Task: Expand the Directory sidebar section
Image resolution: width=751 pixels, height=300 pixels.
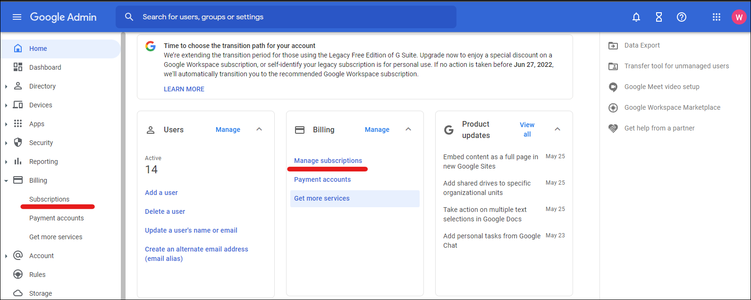Action: [6, 87]
